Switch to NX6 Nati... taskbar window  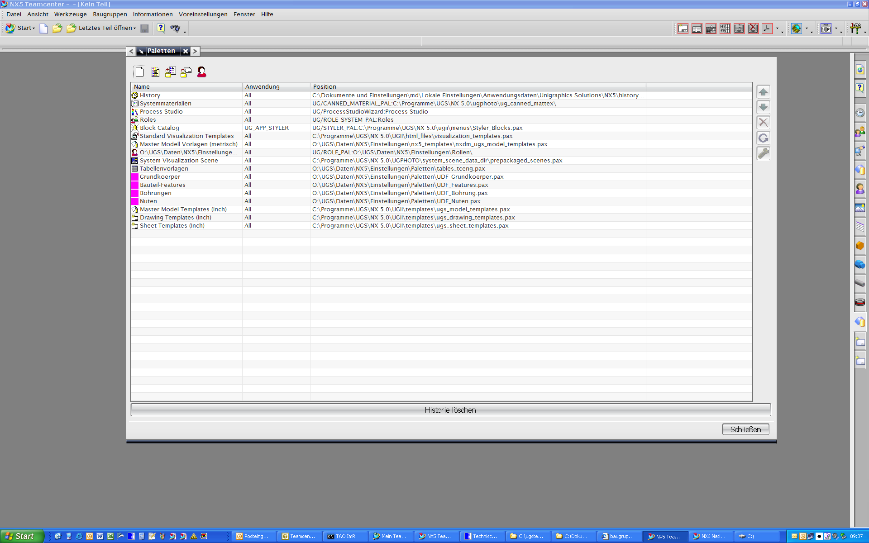pyautogui.click(x=711, y=536)
